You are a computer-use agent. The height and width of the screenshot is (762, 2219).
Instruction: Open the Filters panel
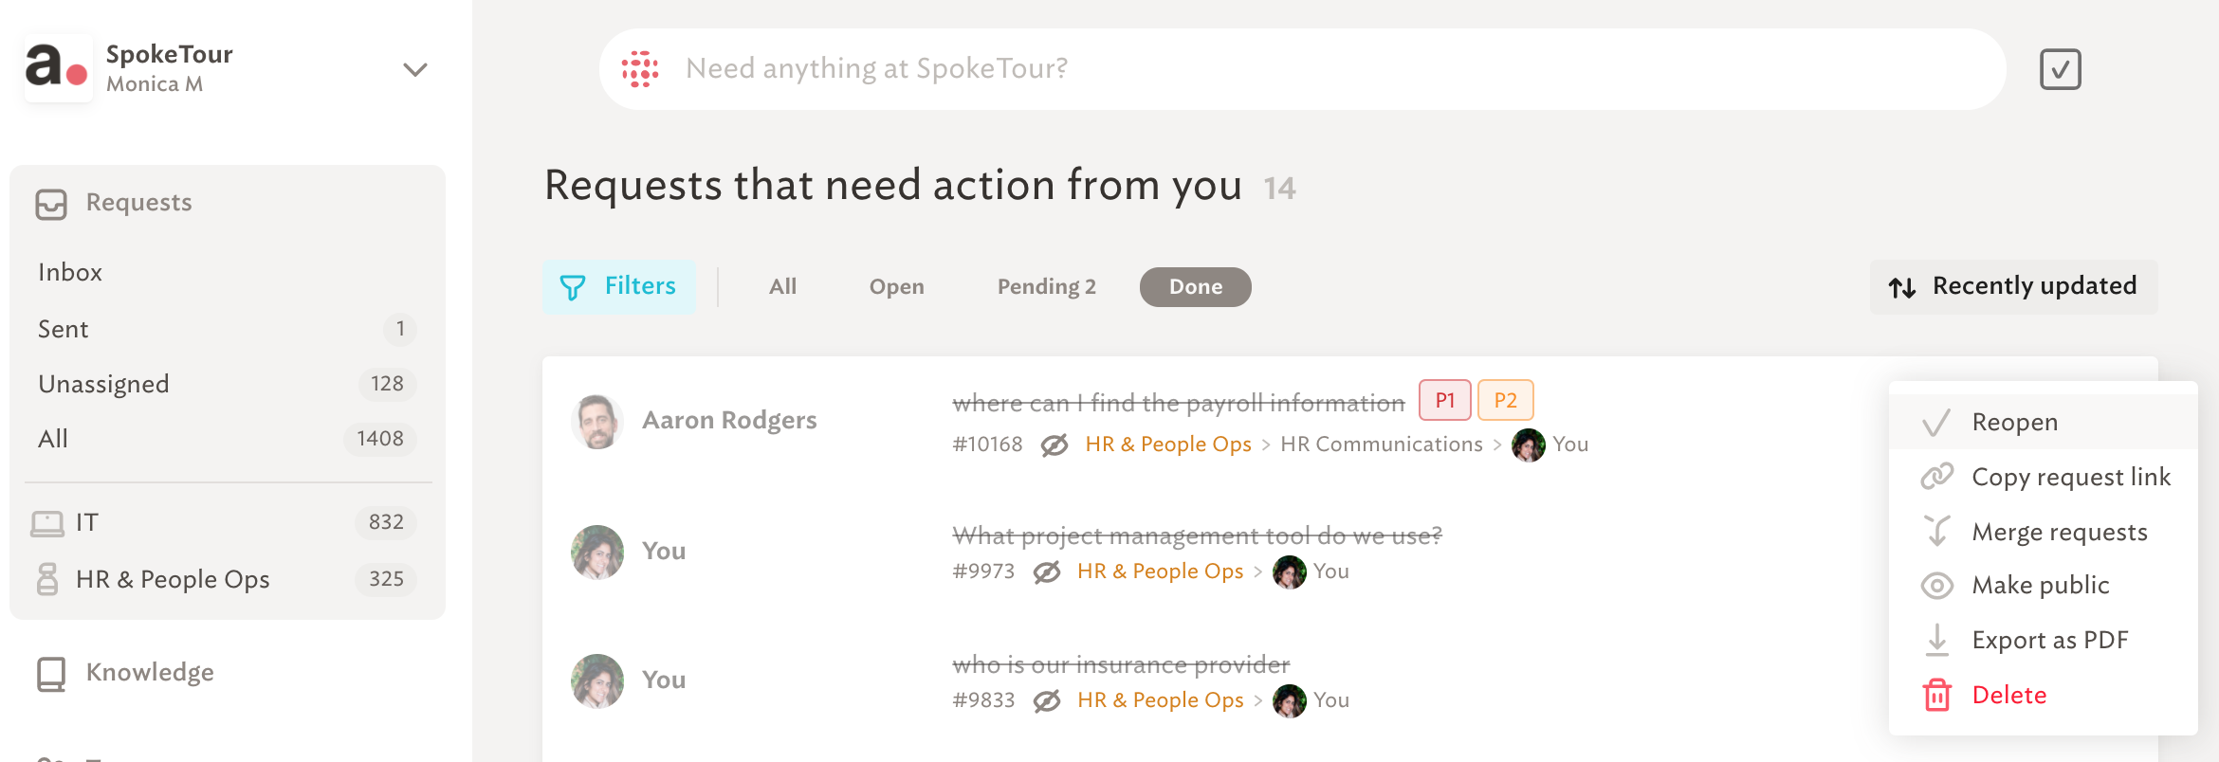pyautogui.click(x=618, y=287)
